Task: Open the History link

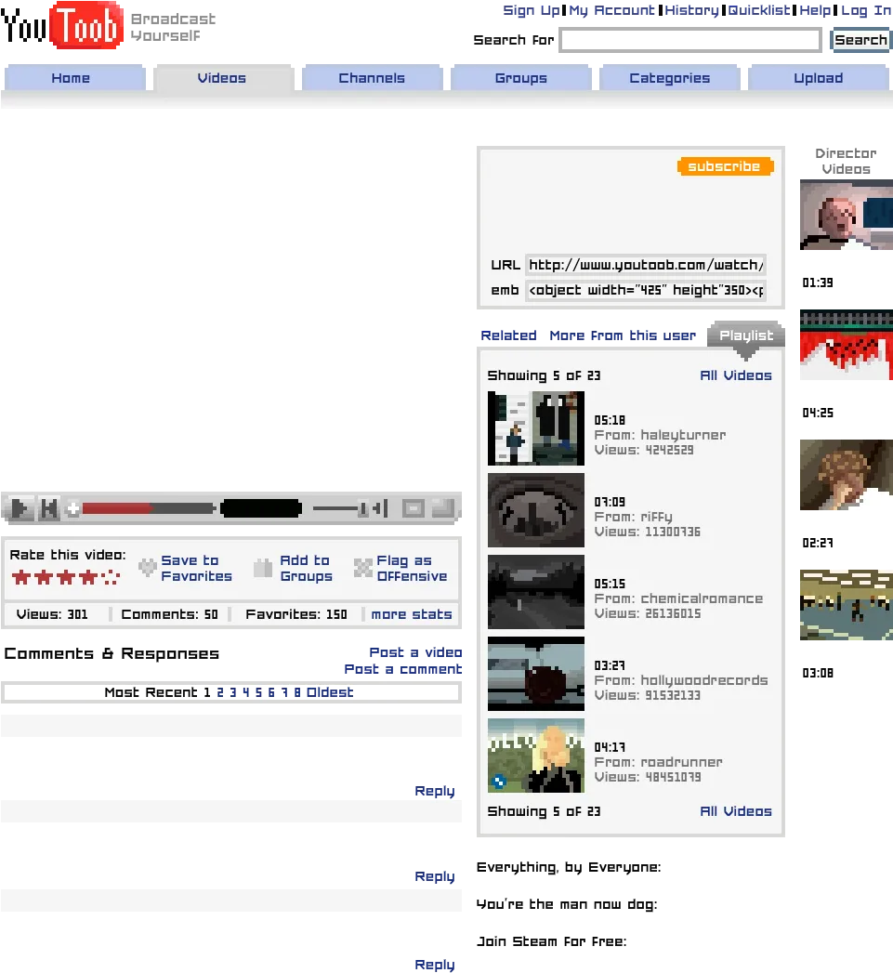Action: [x=691, y=10]
